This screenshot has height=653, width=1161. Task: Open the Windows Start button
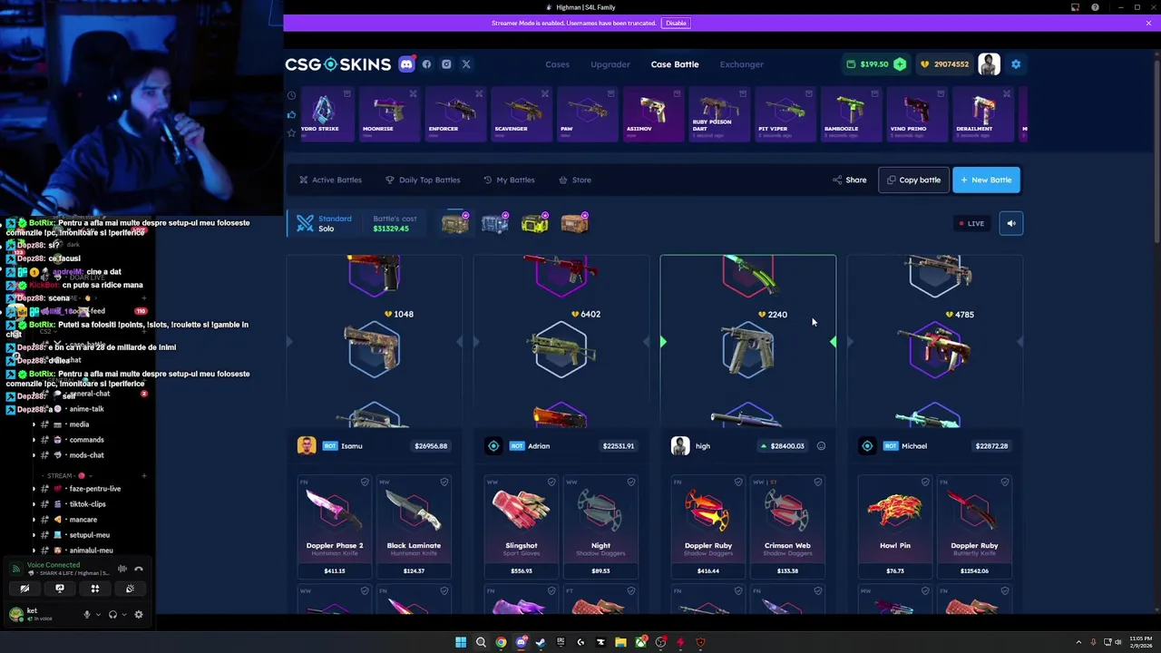tap(461, 642)
